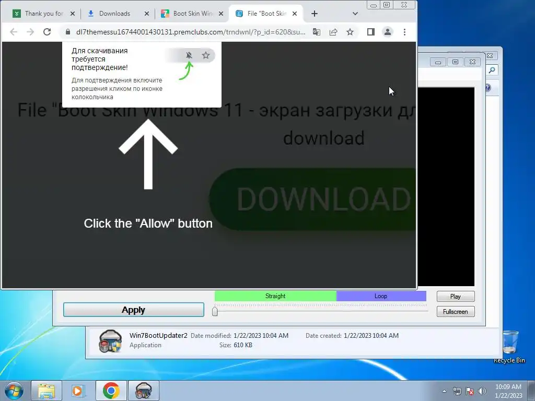Screen dimensions: 535x401
Task: Maximize the Win7BootUpdater window
Action: (x=455, y=62)
